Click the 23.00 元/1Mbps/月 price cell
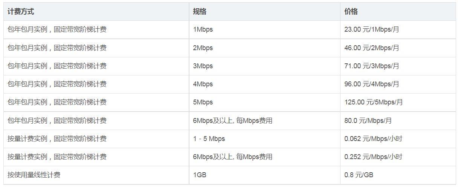458x187 pixels. point(398,29)
